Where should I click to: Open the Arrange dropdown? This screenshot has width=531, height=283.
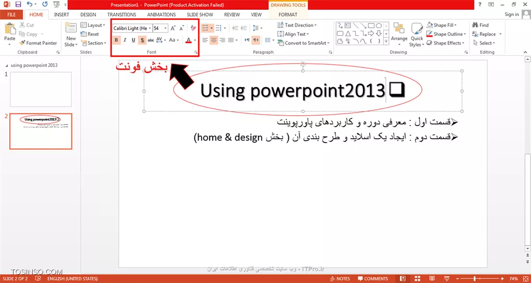pos(399,34)
